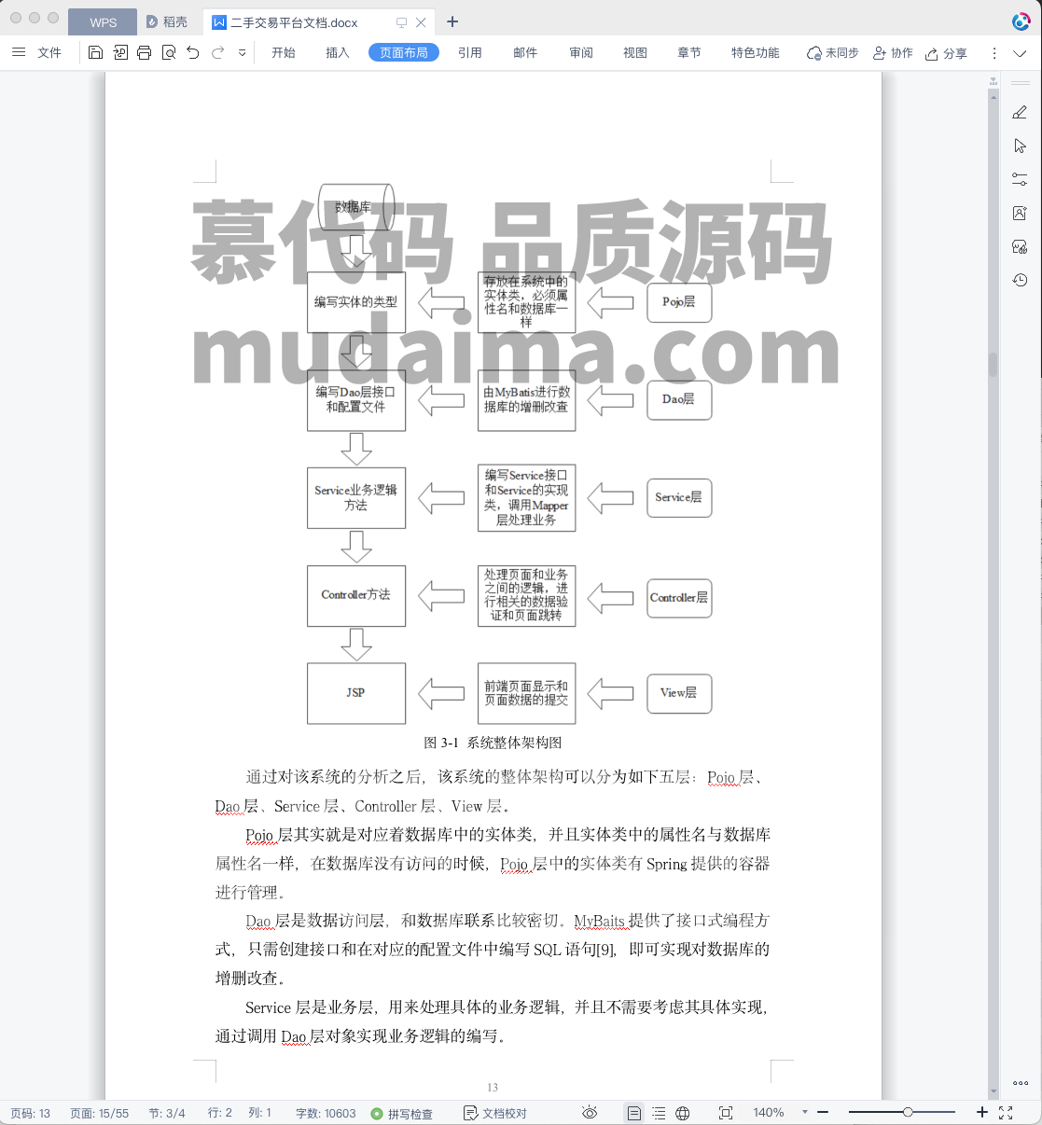Open the style brush pane in sidebar
The width and height of the screenshot is (1042, 1125).
tap(1020, 113)
